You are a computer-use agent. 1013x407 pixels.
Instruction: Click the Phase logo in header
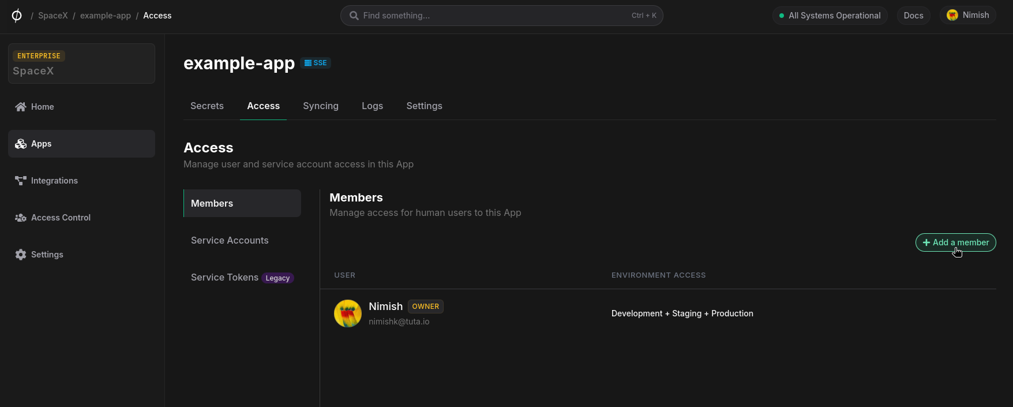(x=17, y=16)
